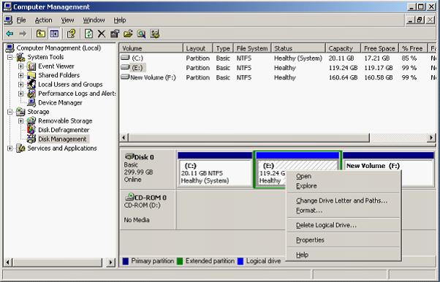Select the Computer Management (Local) root node
Screen dimensions: 440x282
58,48
